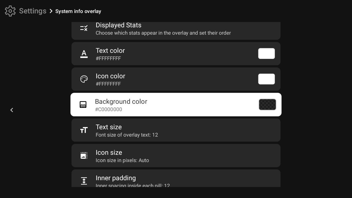Click the Text color letter A icon

pyautogui.click(x=84, y=54)
